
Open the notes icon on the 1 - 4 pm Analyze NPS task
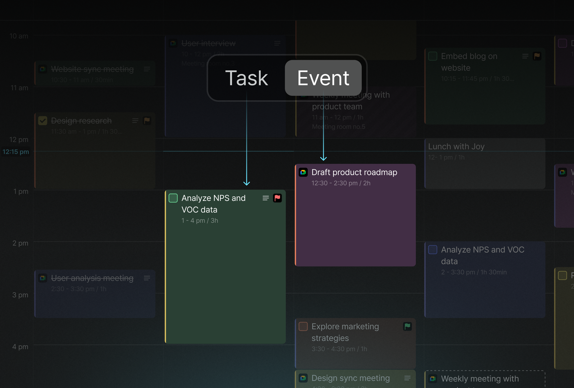coord(265,198)
